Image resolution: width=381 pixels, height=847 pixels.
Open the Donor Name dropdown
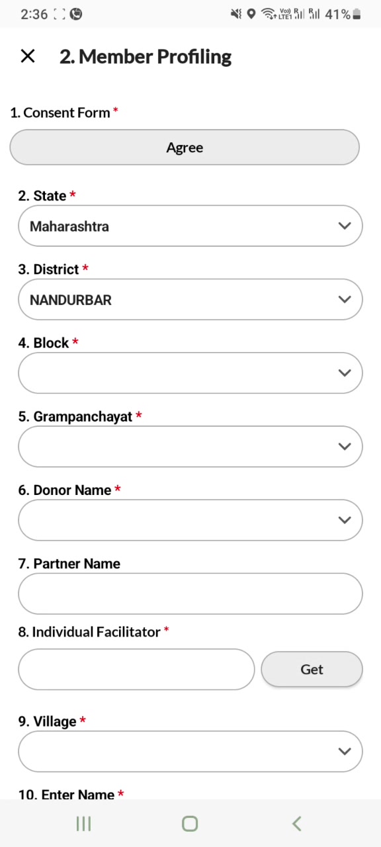(x=190, y=520)
